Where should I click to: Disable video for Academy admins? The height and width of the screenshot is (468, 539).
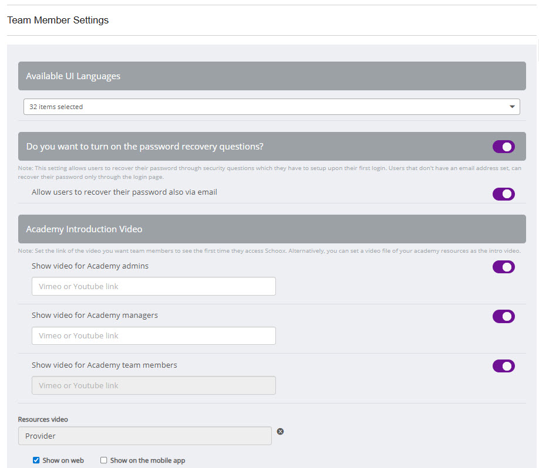click(503, 267)
